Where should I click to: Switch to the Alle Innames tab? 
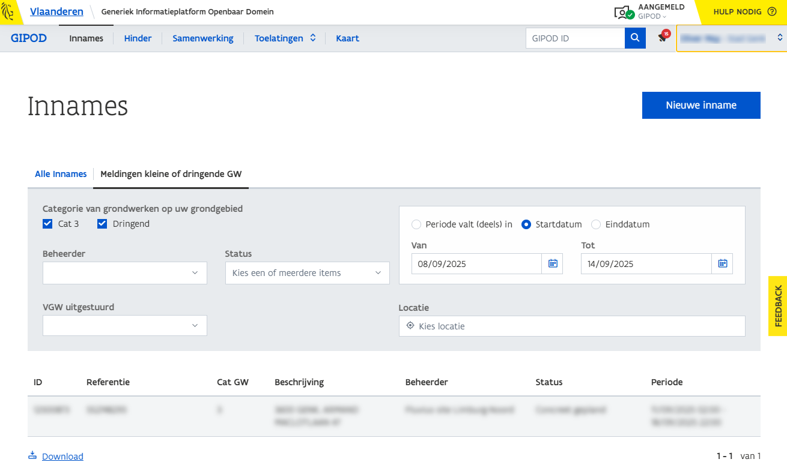61,174
